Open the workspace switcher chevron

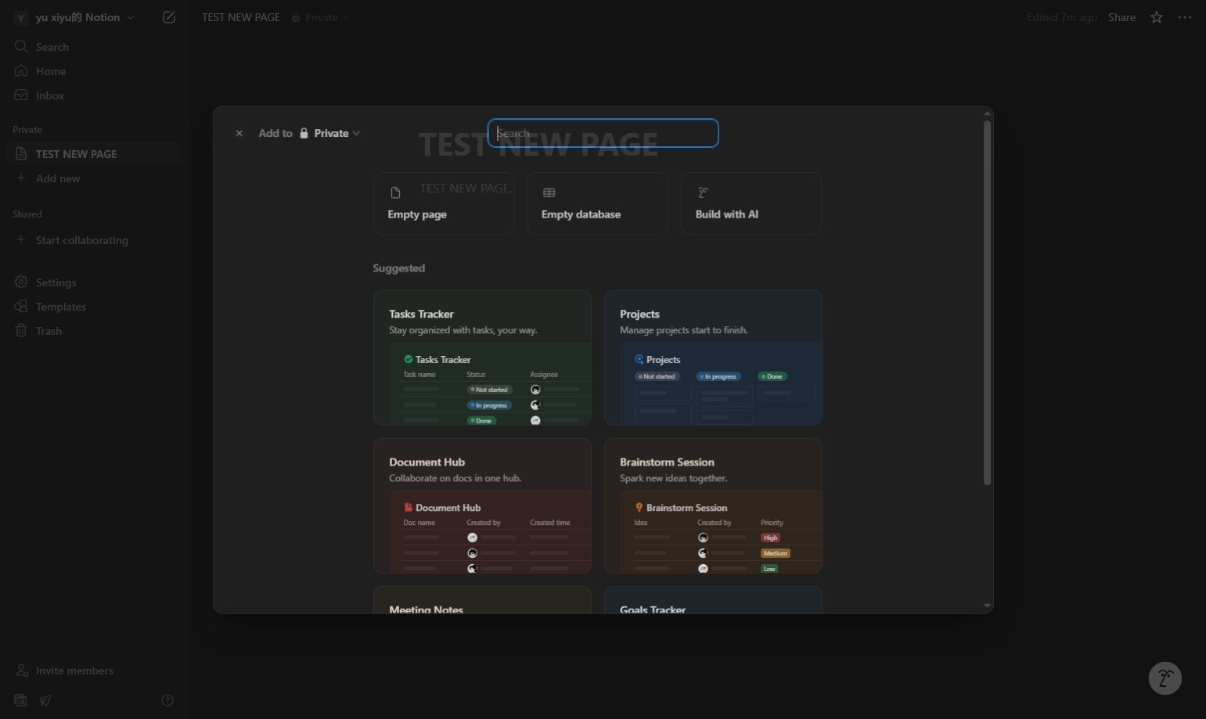(x=131, y=17)
